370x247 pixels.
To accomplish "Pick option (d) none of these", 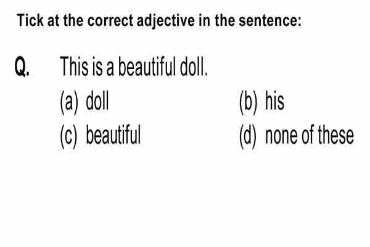I will pyautogui.click(x=297, y=136).
